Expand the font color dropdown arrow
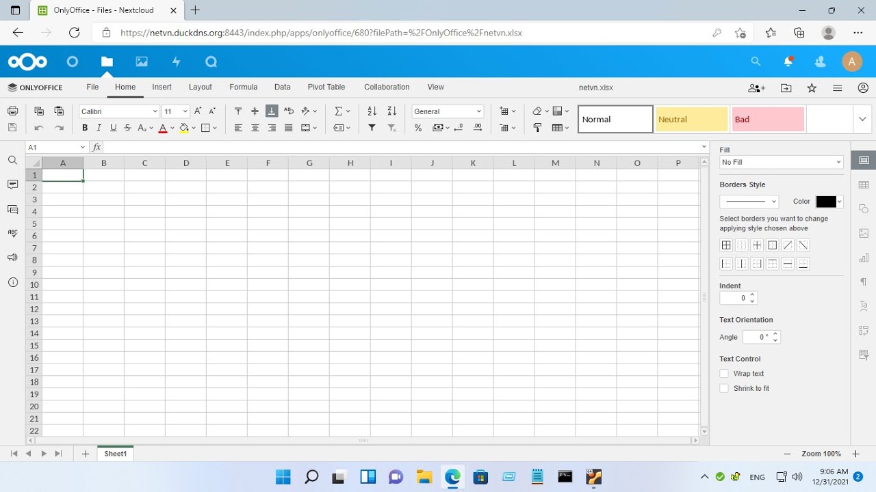The width and height of the screenshot is (876, 492). (172, 128)
